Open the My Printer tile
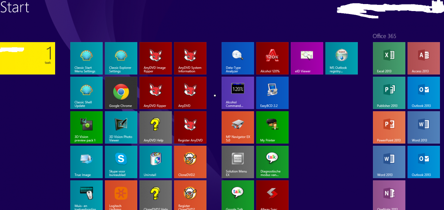The height and width of the screenshot is (210, 444). click(x=272, y=127)
